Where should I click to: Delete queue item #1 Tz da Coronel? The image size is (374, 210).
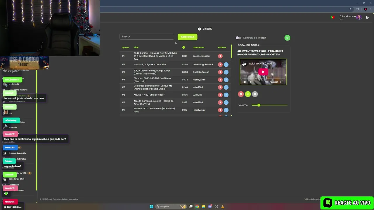tap(220, 56)
